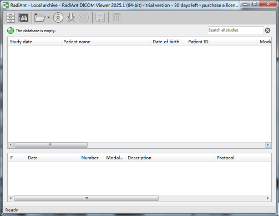Click the partially visible Modality column header in studies list
Image resolution: width=279 pixels, height=216 pixels.
265,42
